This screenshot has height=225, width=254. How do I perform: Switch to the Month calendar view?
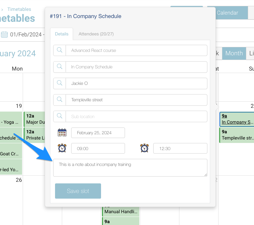click(234, 53)
